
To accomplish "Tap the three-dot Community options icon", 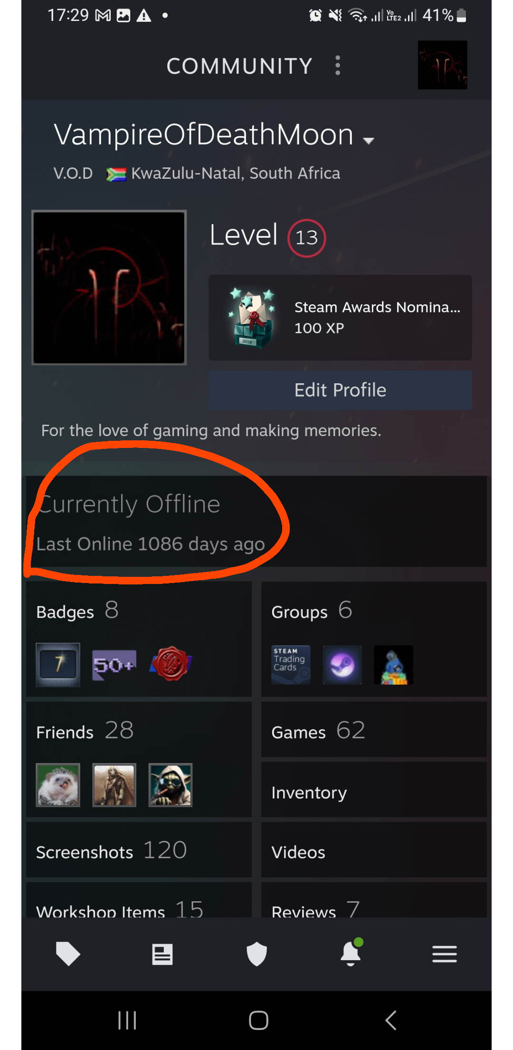I will tap(338, 65).
